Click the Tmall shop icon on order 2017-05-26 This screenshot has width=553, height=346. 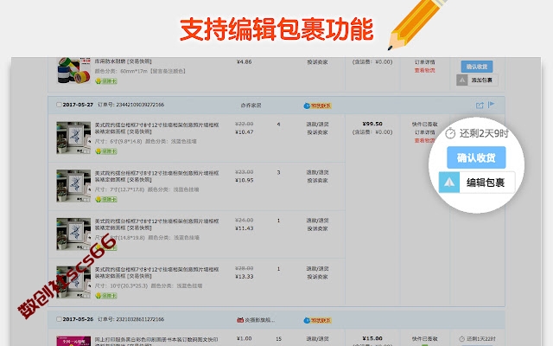point(240,320)
